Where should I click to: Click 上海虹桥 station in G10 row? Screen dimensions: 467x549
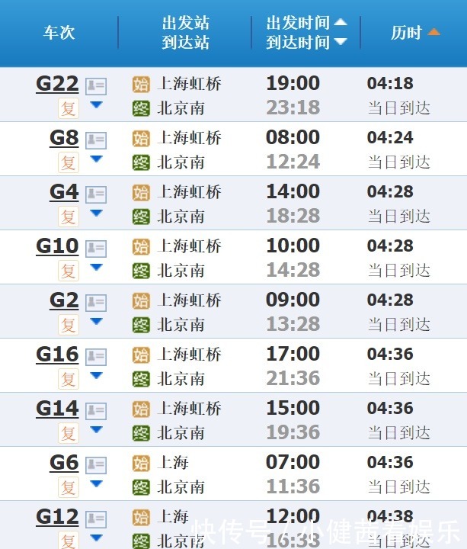[x=189, y=246]
